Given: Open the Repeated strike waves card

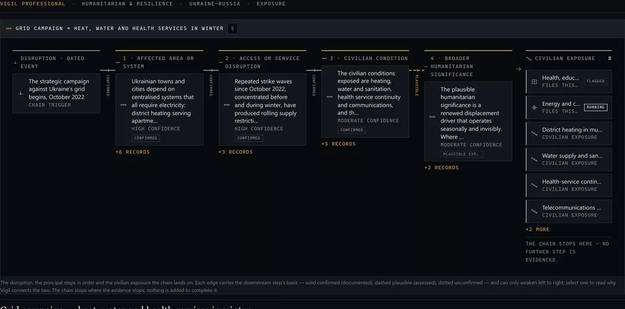Looking at the screenshot, I should [262, 109].
